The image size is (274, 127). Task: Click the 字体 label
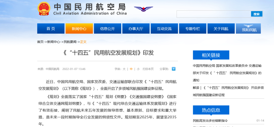(118, 69)
